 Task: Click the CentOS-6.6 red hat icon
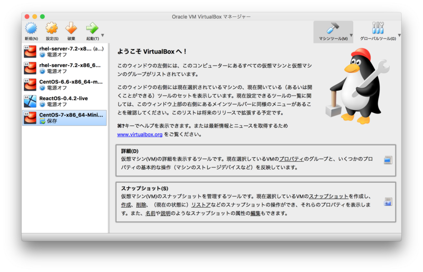coord(30,85)
